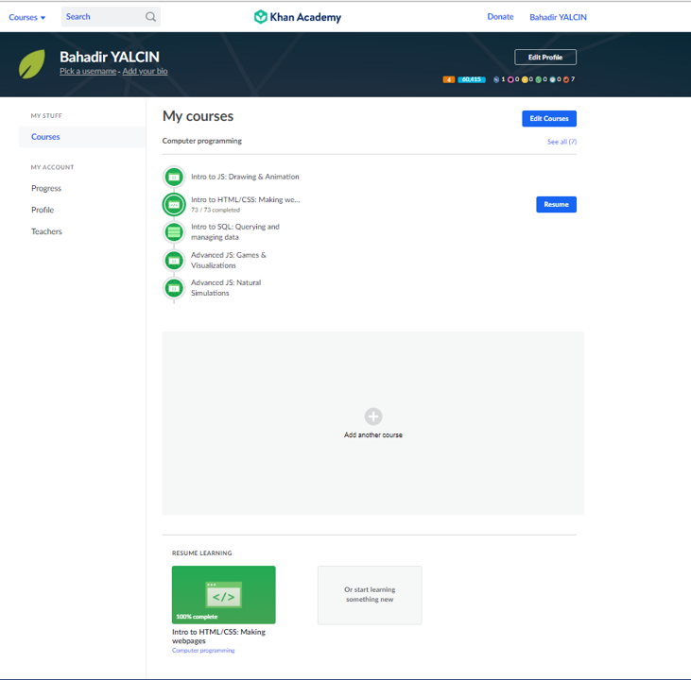Click the orange Meteorite badge icon
Image resolution: width=691 pixels, height=680 pixels.
[566, 79]
